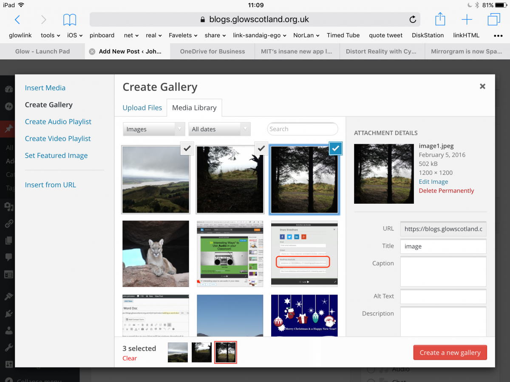Open a new tab with plus icon

click(x=467, y=20)
